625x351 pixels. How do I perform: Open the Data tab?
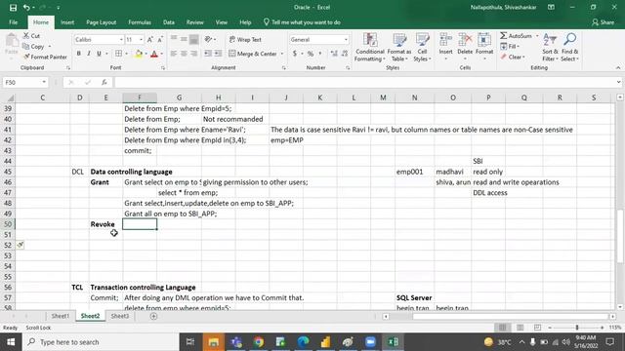point(169,22)
